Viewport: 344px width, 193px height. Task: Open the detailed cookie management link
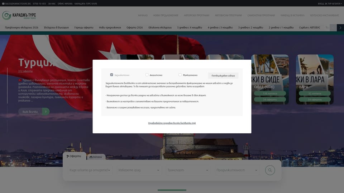172,123
